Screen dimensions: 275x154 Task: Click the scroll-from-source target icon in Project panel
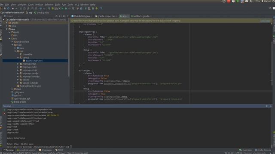coord(56,16)
